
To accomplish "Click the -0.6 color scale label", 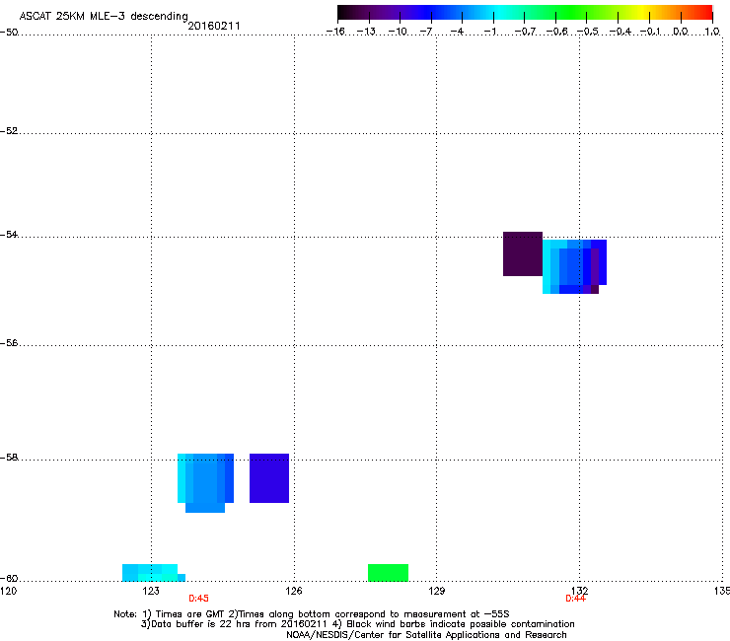I will [x=556, y=32].
